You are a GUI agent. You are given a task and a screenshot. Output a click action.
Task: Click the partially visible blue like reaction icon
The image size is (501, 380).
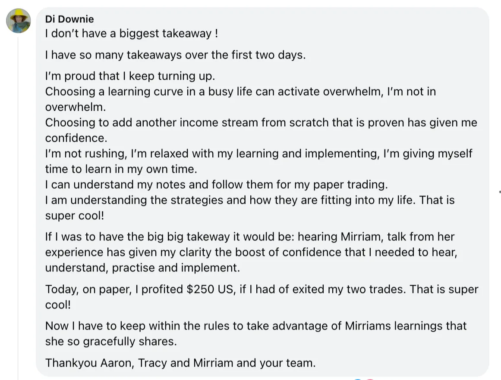pyautogui.click(x=358, y=379)
